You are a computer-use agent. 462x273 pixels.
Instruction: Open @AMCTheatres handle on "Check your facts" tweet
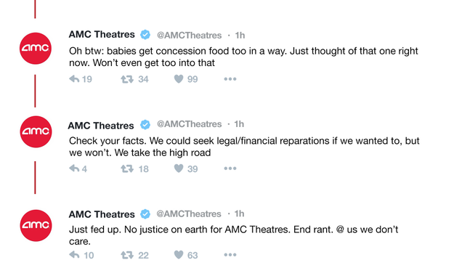pyautogui.click(x=189, y=124)
